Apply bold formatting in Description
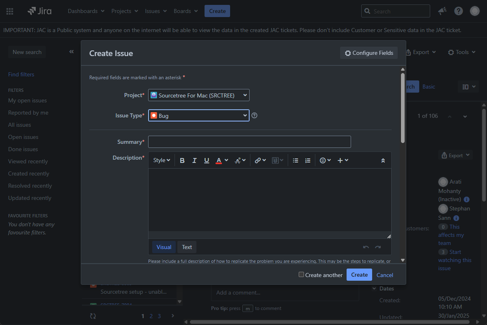 coord(182,161)
